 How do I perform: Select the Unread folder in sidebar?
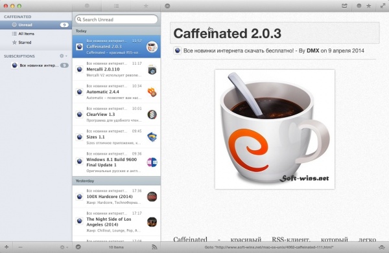click(36, 25)
